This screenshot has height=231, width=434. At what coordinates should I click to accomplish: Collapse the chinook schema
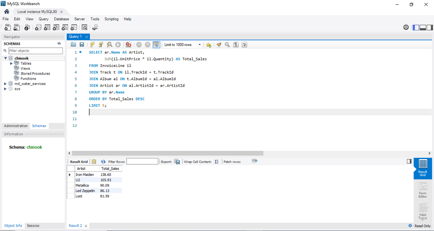(5, 58)
